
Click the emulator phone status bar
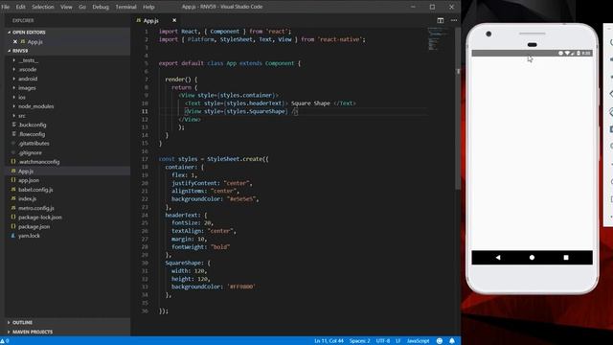(533, 53)
